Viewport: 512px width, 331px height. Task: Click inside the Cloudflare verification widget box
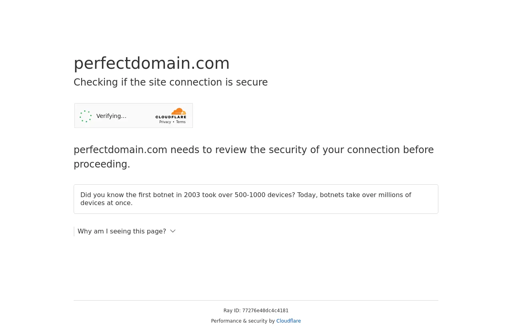pyautogui.click(x=134, y=116)
